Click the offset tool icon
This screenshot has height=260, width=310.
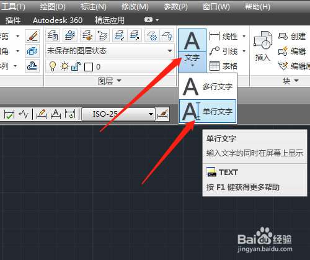(x=32, y=66)
